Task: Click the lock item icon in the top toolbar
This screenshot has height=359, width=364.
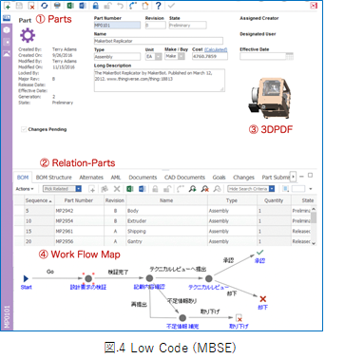Action: point(96,6)
